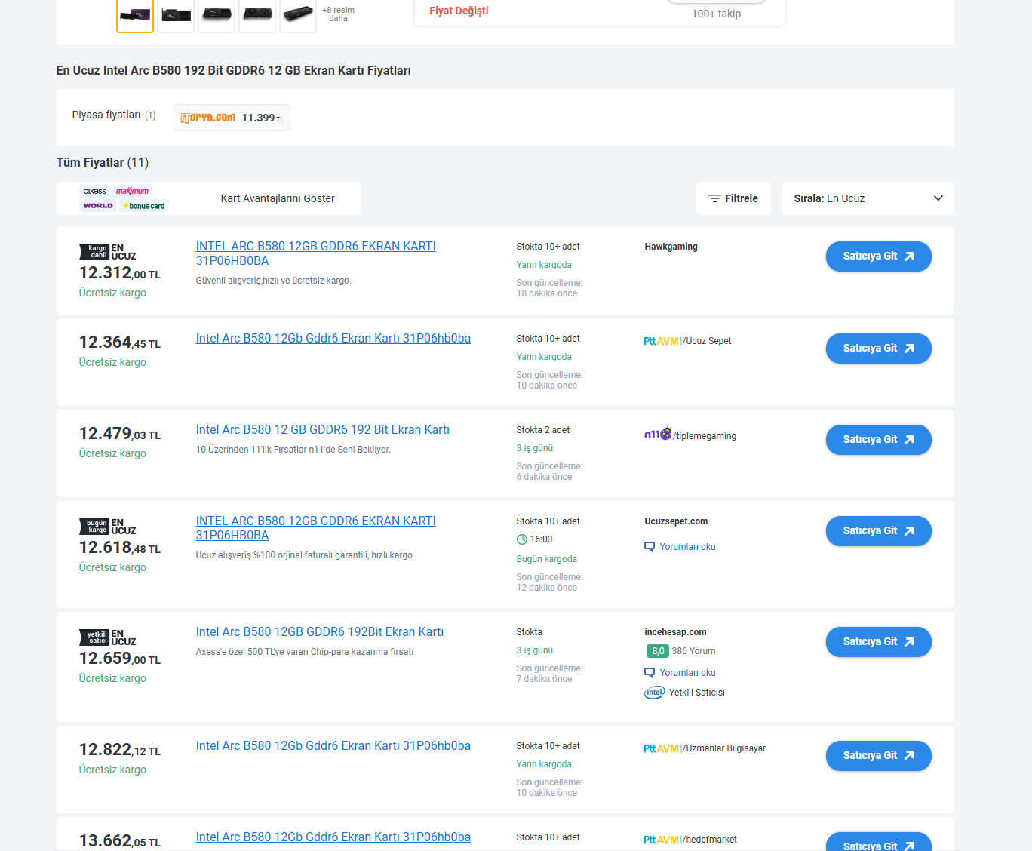Image resolution: width=1032 pixels, height=851 pixels.
Task: Click the Intel logo beside Yetkili Satıcısı
Action: [655, 693]
